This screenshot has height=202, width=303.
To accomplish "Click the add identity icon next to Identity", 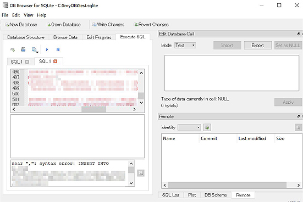I will (x=207, y=127).
